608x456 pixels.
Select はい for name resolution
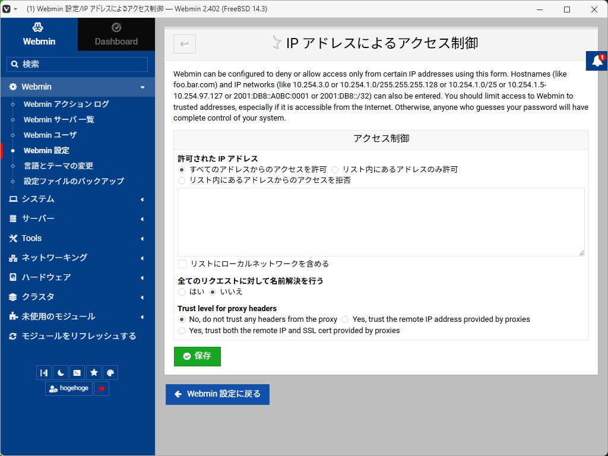point(182,292)
